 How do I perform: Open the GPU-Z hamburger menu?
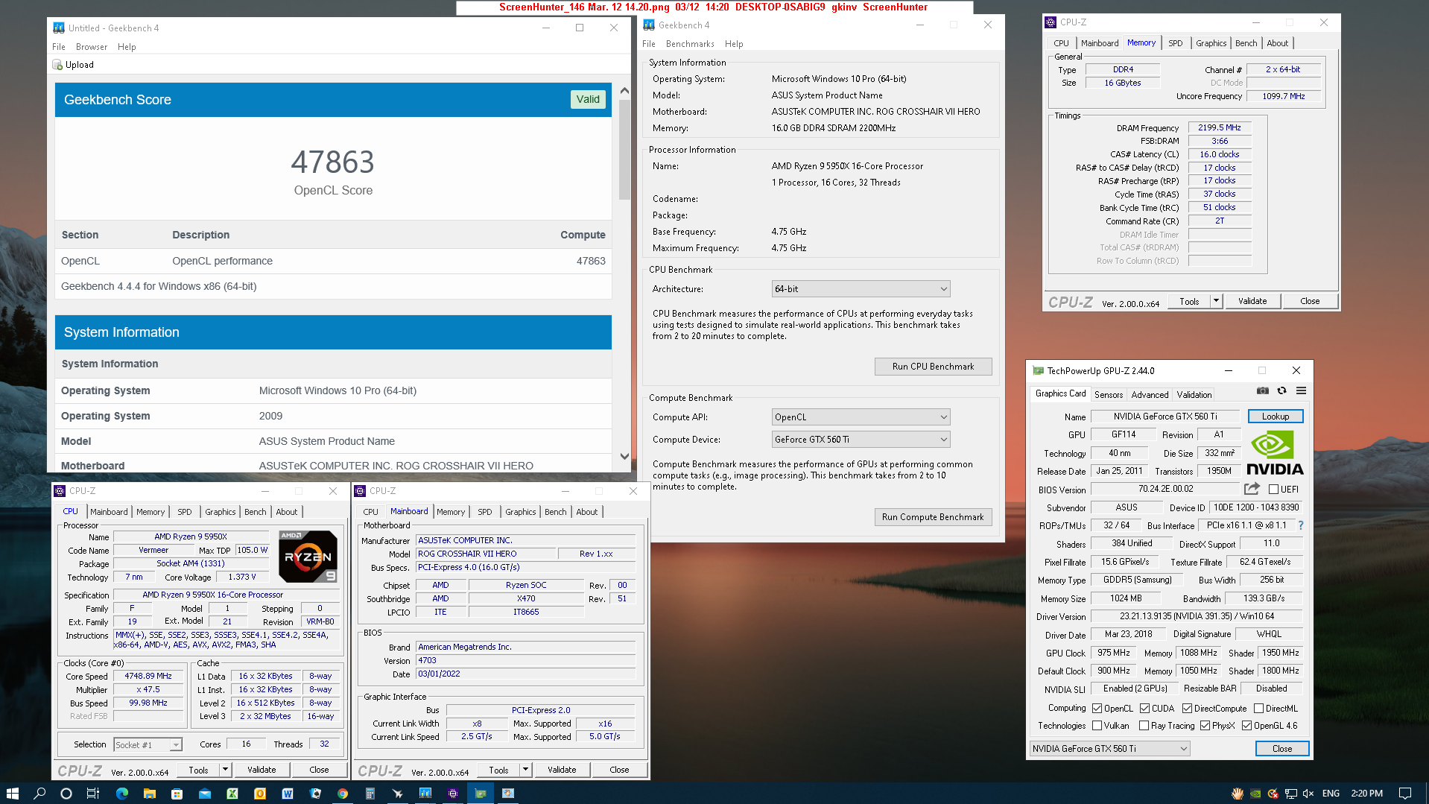tap(1301, 390)
